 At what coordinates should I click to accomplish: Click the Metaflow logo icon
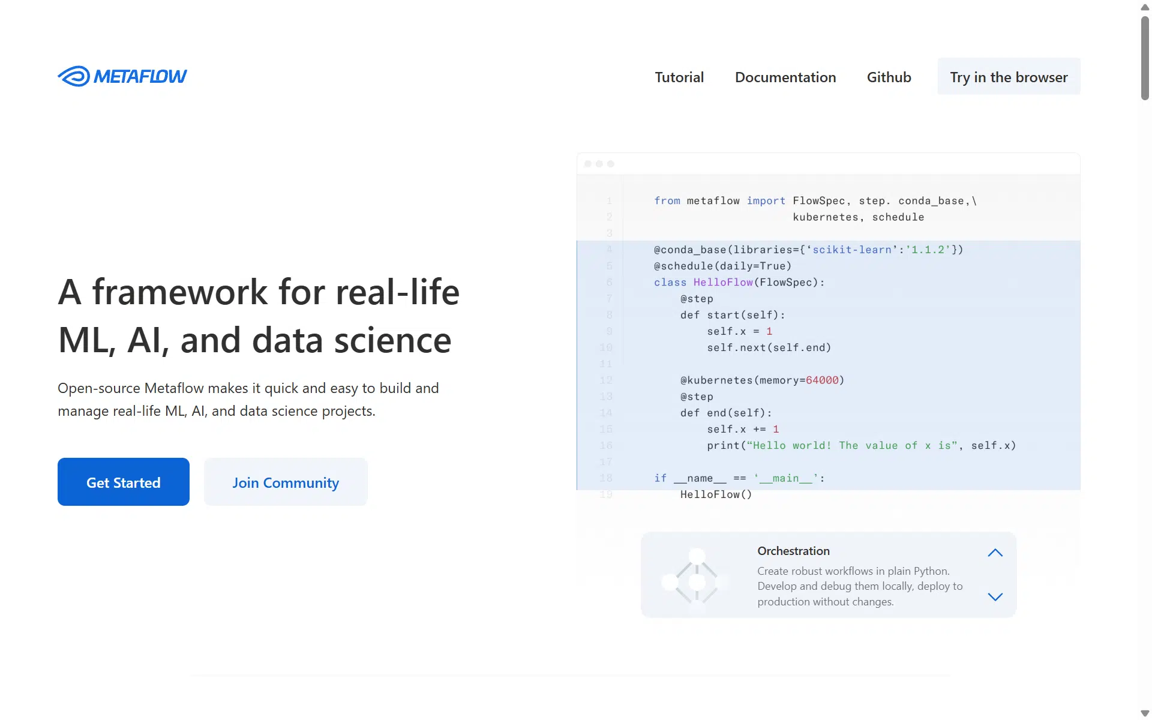click(x=74, y=76)
